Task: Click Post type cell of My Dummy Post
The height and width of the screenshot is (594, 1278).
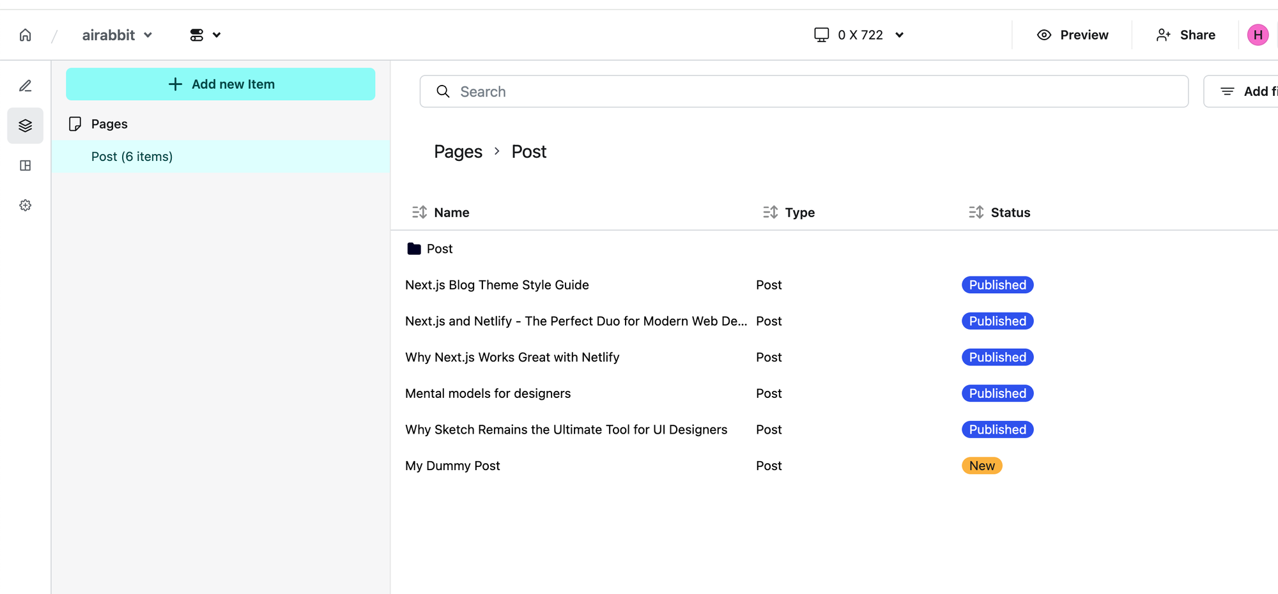Action: [x=769, y=466]
